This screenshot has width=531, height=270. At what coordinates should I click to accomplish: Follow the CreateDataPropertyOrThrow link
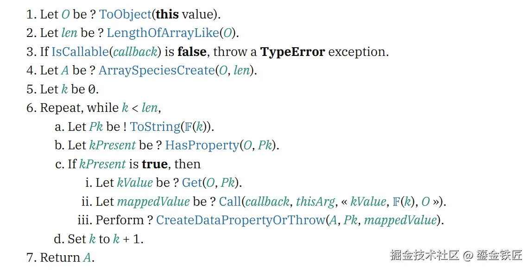(241, 221)
